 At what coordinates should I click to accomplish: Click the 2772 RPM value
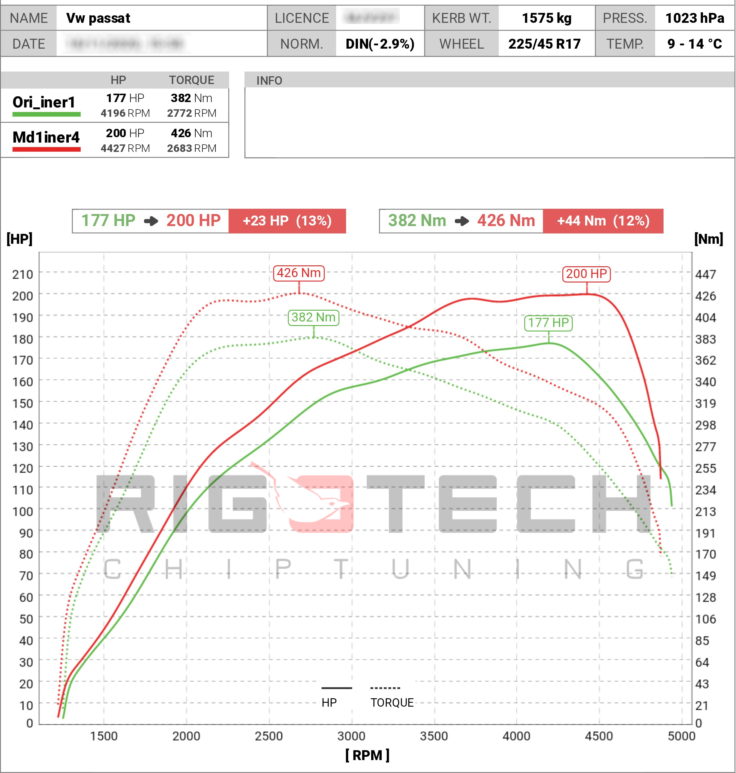(191, 113)
